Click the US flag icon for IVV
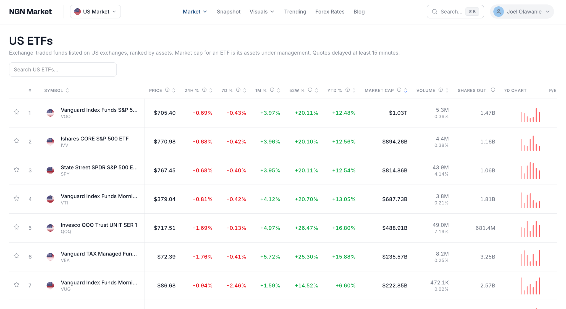566x309 pixels. tap(50, 142)
